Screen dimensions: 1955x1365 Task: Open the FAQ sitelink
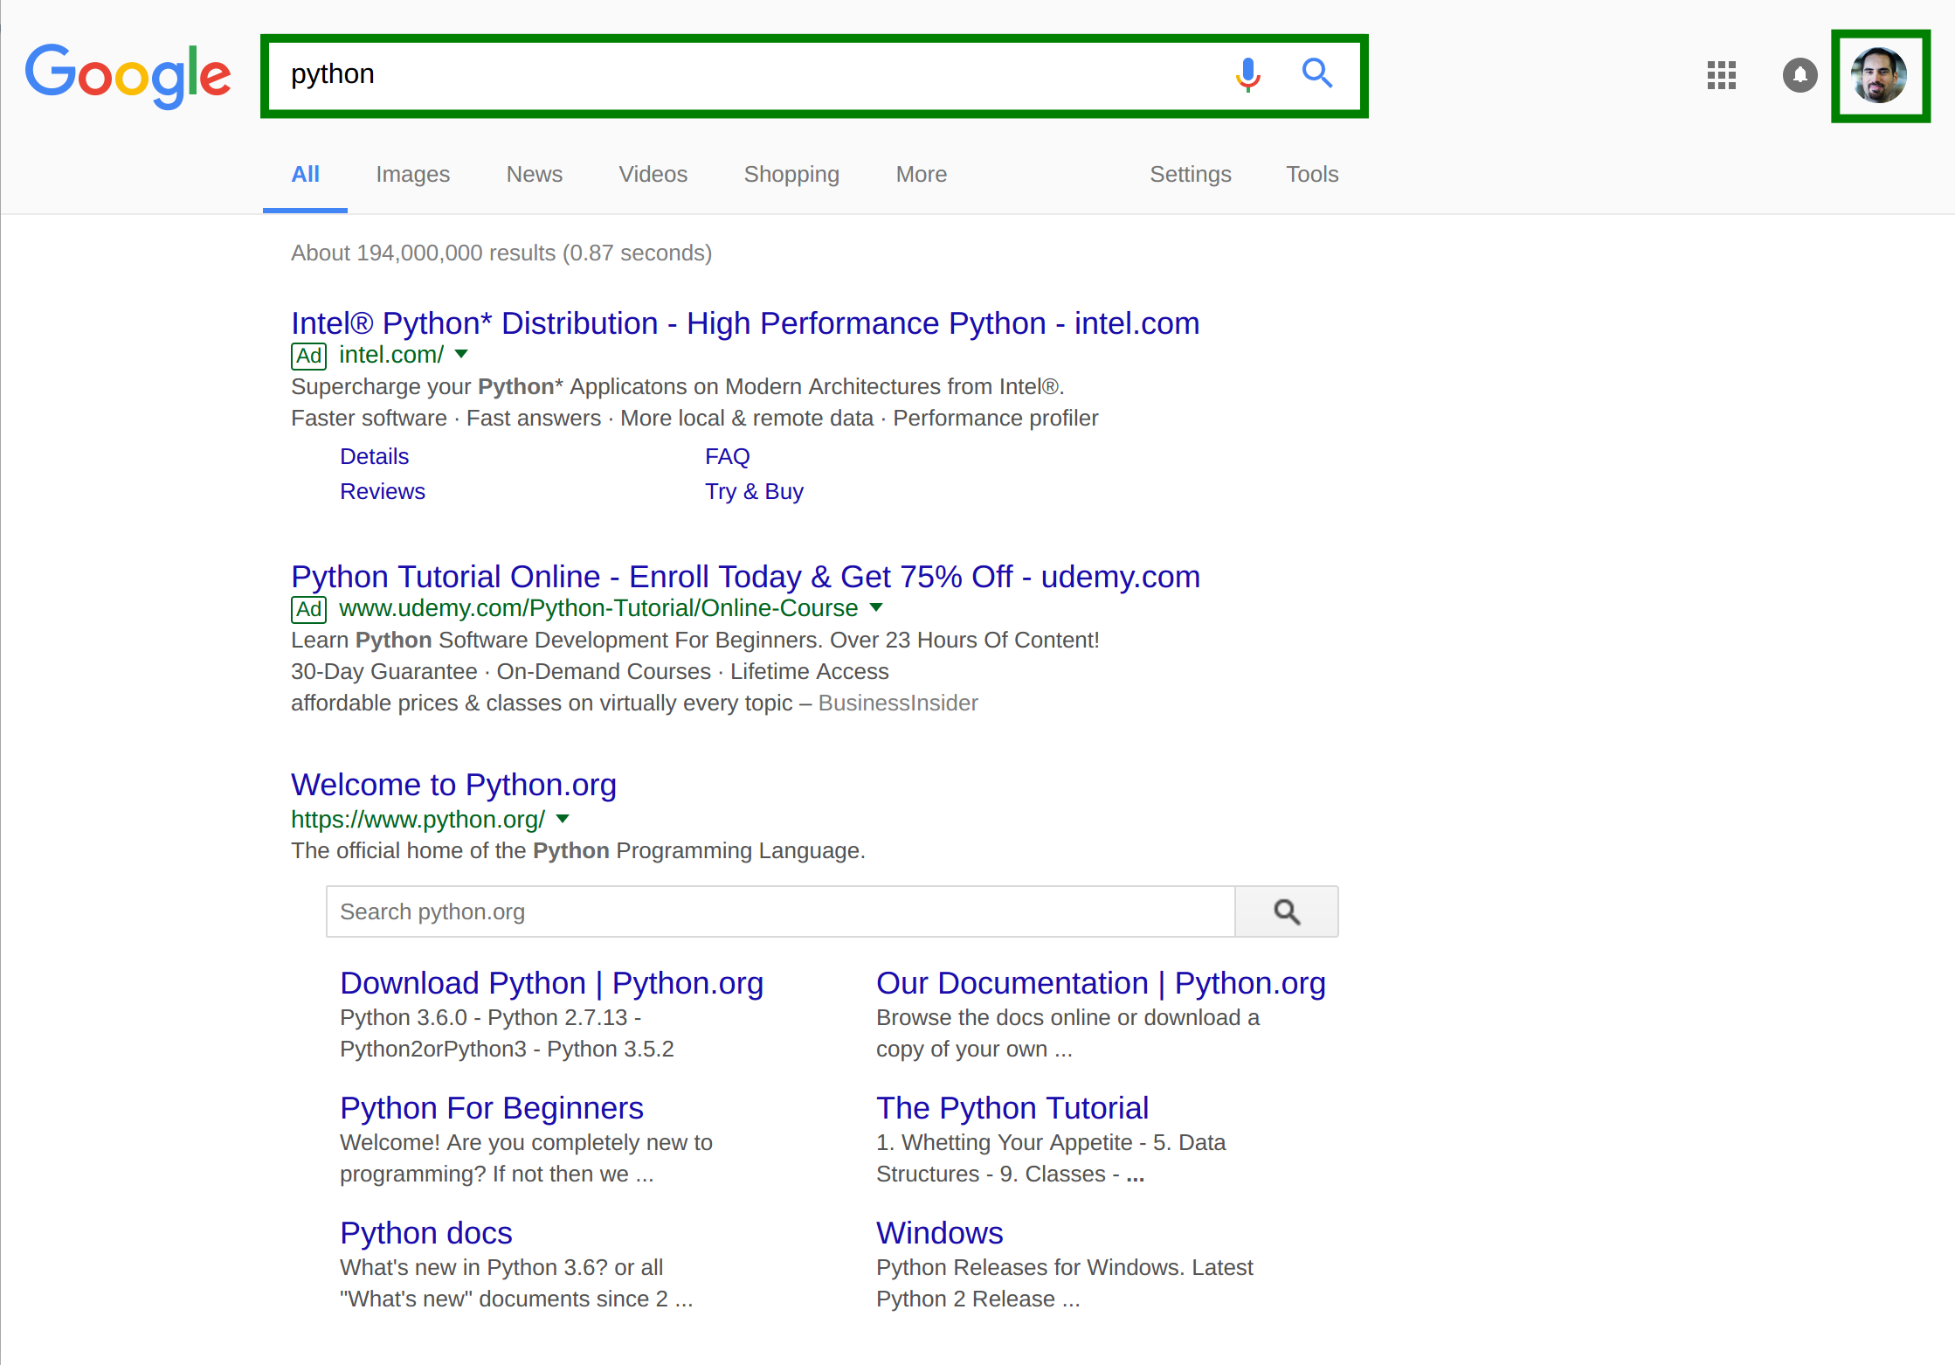pos(727,456)
